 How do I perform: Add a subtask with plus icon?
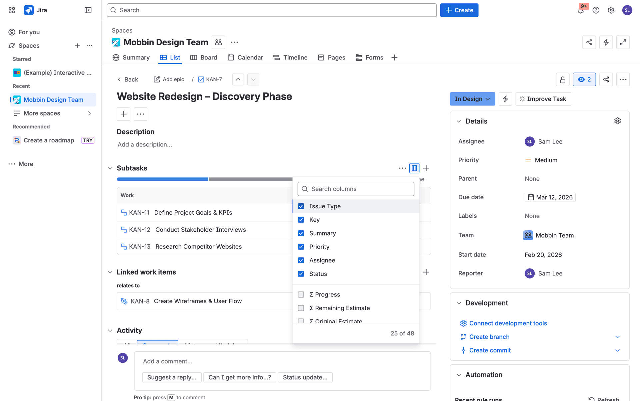(x=426, y=168)
